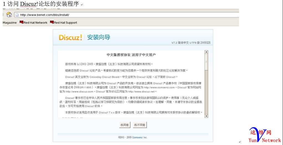The height and width of the screenshot is (145, 283).
Task: Click the 我不同意 disagree button
Action: 140,125
